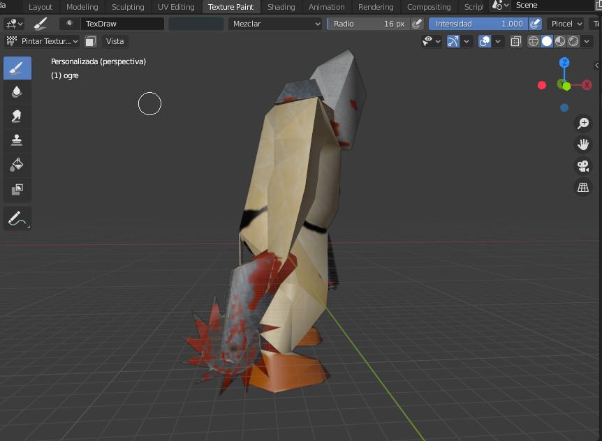This screenshot has width=602, height=441.
Task: Open the Layout workspace tab
Action: point(41,7)
